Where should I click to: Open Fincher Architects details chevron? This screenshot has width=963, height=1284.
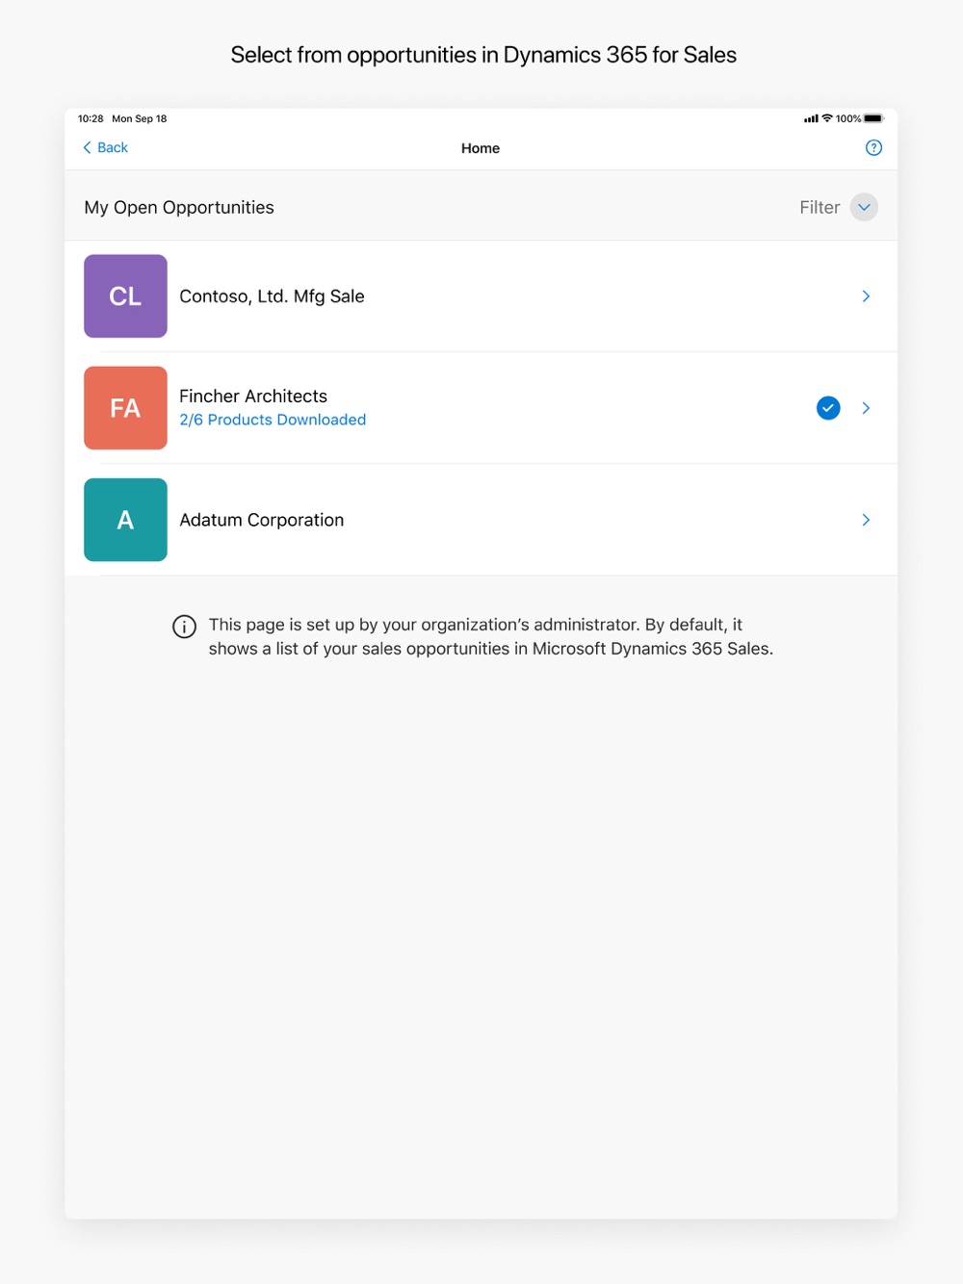(866, 408)
